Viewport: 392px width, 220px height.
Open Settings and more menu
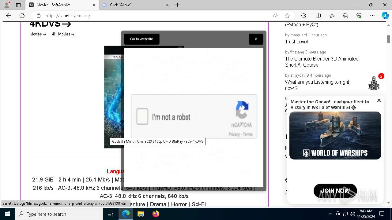pyautogui.click(x=372, y=16)
